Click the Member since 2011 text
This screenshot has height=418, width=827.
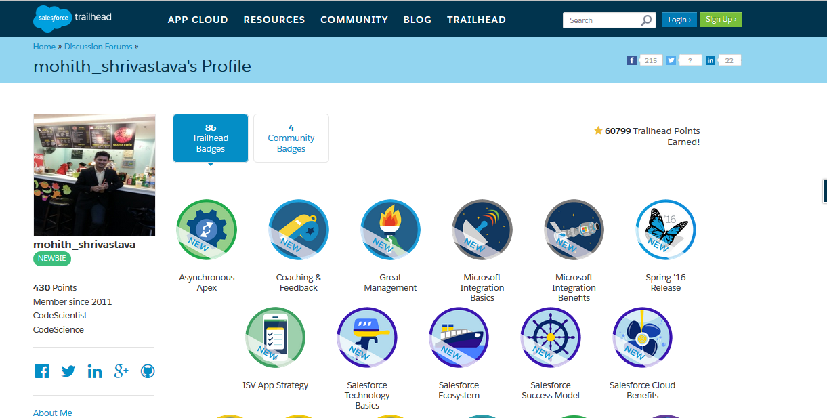[x=72, y=301]
